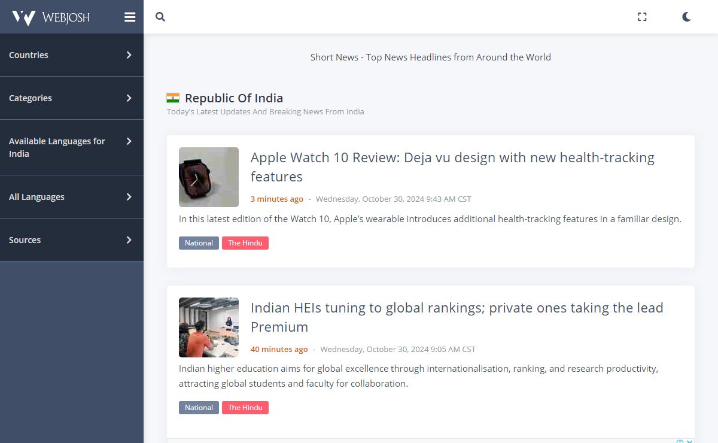Viewport: 718px width, 443px height.
Task: Open the Sources menu label
Action: (x=25, y=240)
